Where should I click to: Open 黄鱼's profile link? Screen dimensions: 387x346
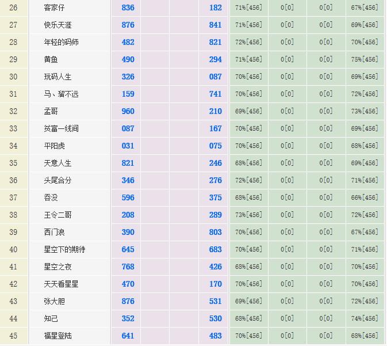(51, 59)
